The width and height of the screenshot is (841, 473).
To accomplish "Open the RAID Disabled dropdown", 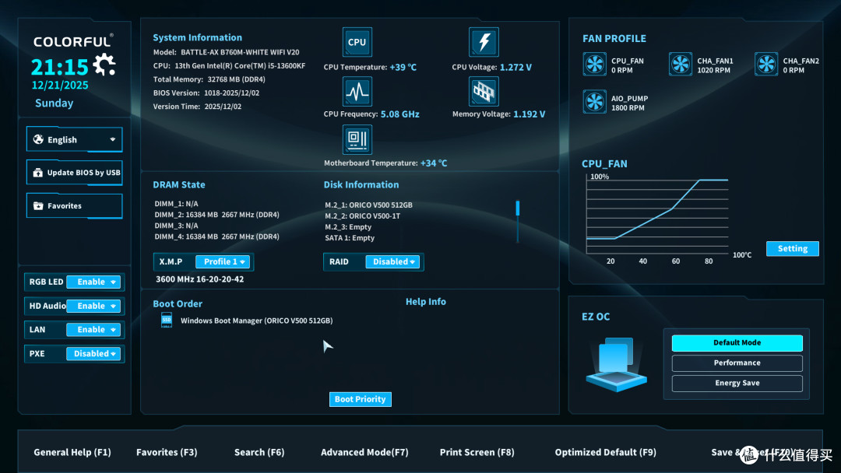I will [x=393, y=261].
